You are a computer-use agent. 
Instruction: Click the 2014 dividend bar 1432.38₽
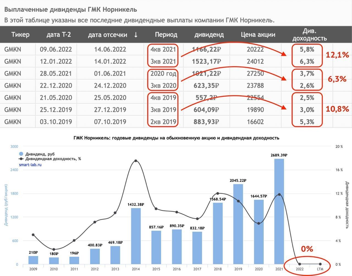[x=136, y=236]
